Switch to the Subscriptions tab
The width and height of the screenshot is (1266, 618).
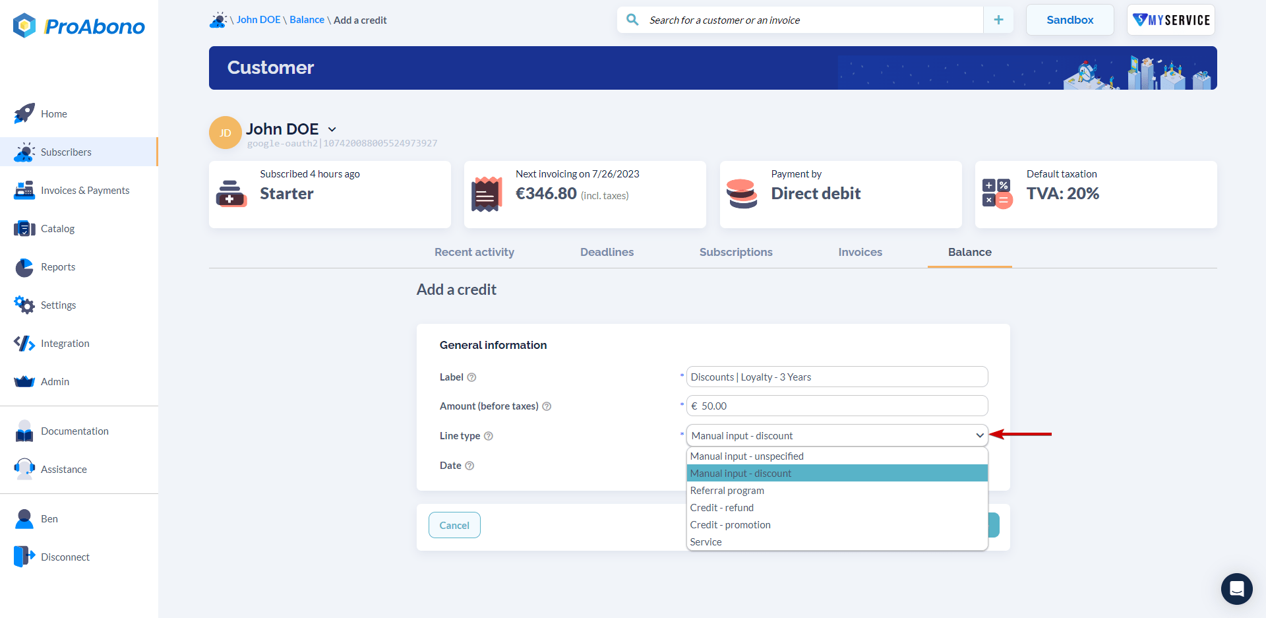tap(735, 252)
